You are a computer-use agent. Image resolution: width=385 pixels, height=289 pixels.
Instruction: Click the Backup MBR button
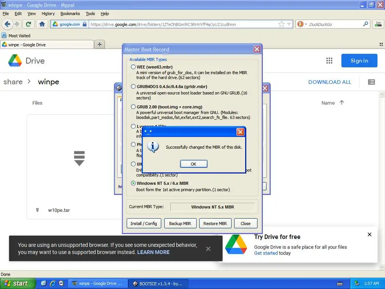click(180, 224)
